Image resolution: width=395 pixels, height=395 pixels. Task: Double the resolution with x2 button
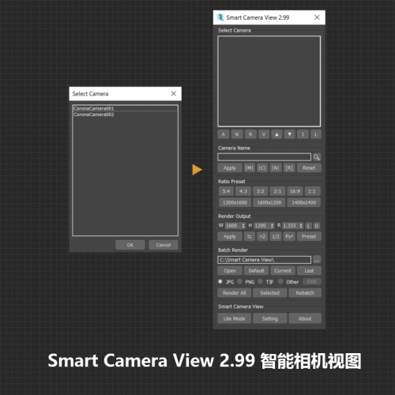tap(262, 236)
